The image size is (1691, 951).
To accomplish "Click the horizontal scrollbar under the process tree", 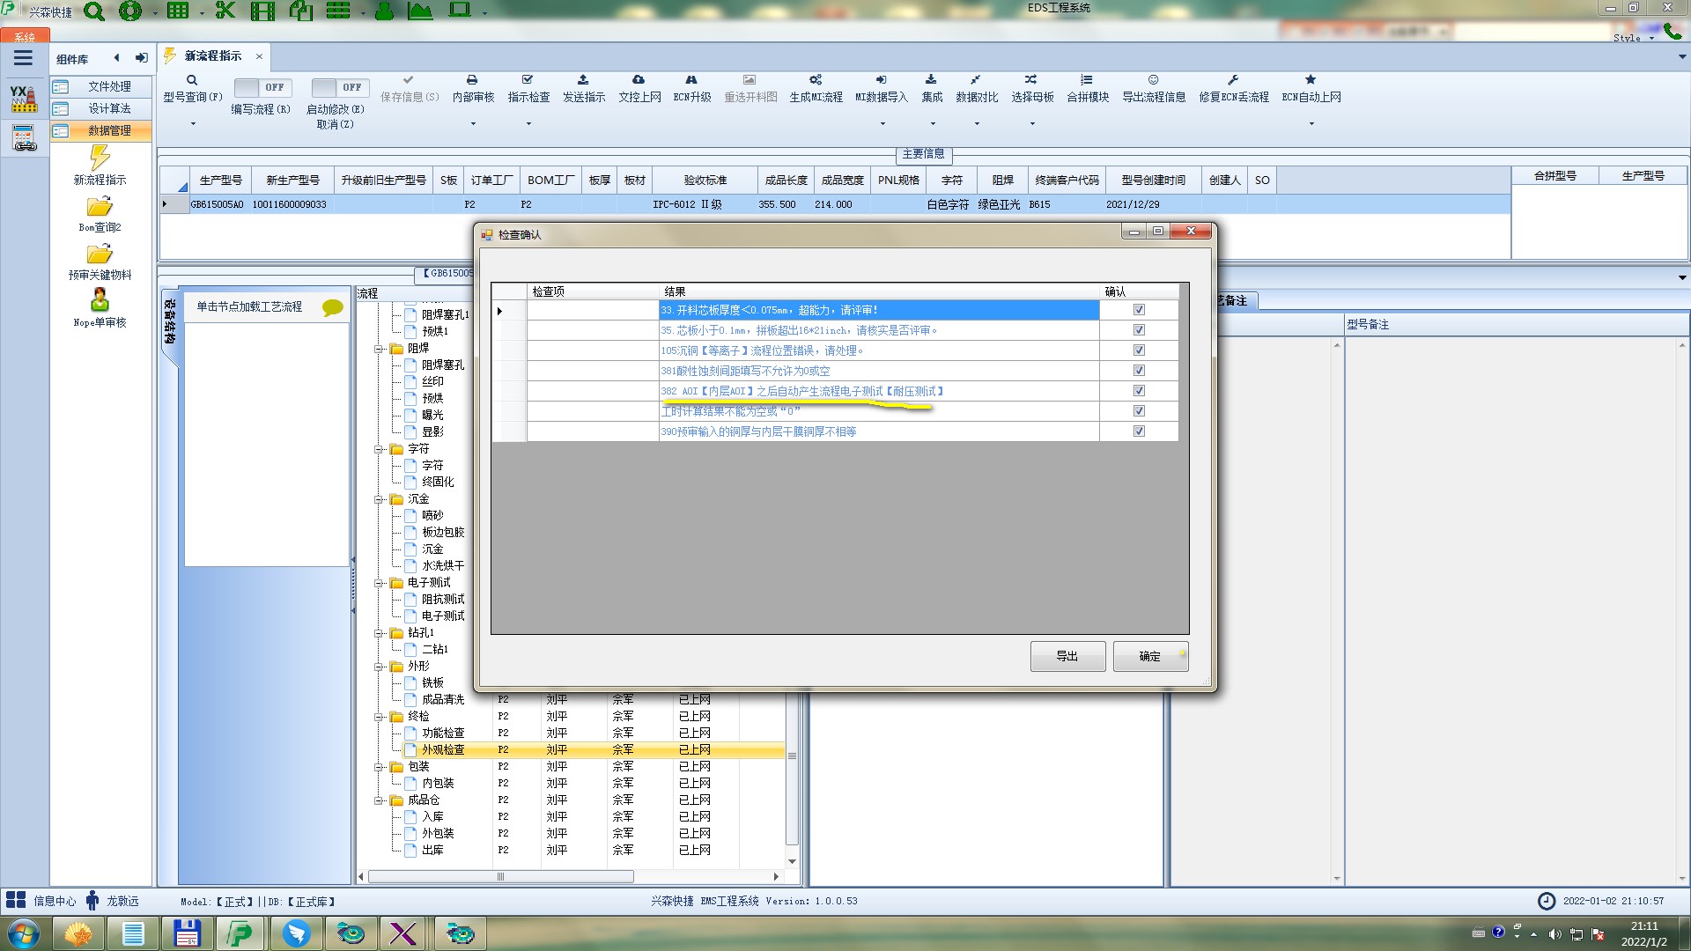I will point(500,877).
